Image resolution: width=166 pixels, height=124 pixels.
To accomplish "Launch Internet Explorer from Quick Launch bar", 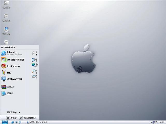I will pyautogui.click(x=13, y=122).
